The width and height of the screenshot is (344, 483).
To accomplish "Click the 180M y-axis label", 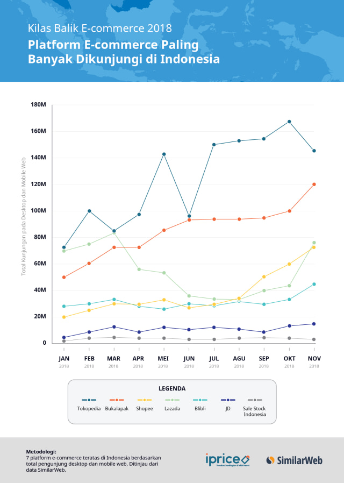I will [x=39, y=105].
